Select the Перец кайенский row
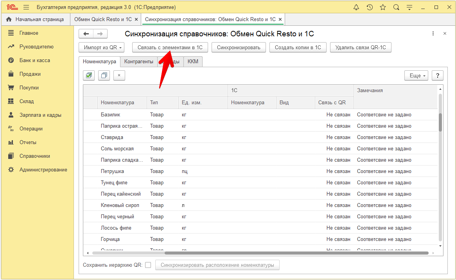Screen dimensions: 456x280 pyautogui.click(x=260, y=194)
